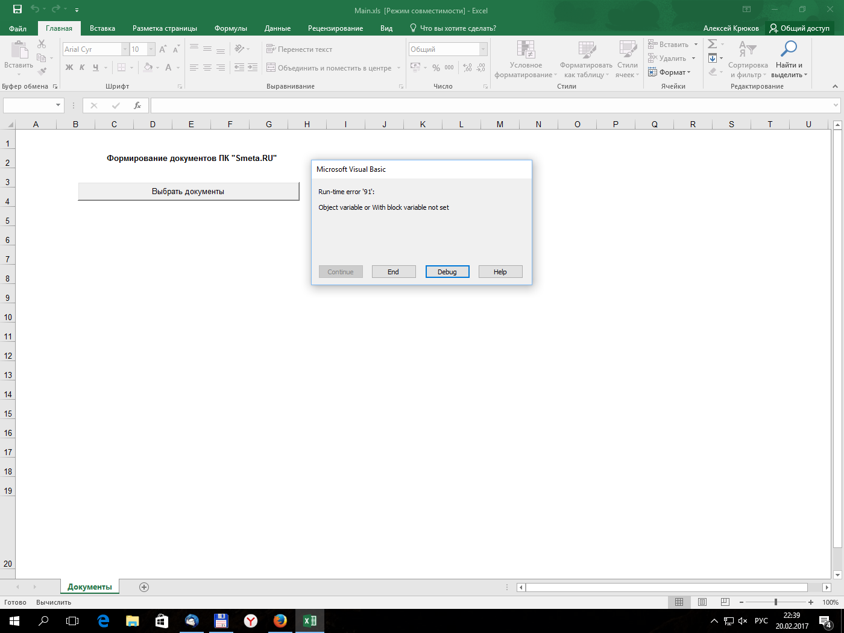This screenshot has width=844, height=633.
Task: Click the insert function fx icon
Action: click(137, 105)
